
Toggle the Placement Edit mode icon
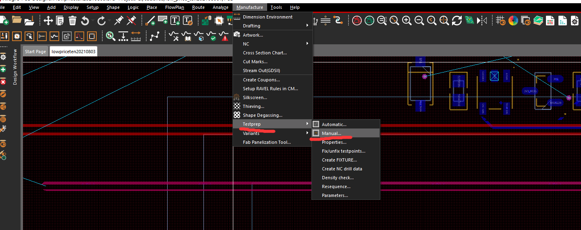(17, 37)
